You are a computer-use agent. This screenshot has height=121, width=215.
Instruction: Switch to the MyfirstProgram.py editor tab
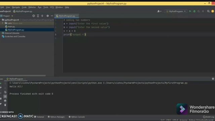pos(67,16)
